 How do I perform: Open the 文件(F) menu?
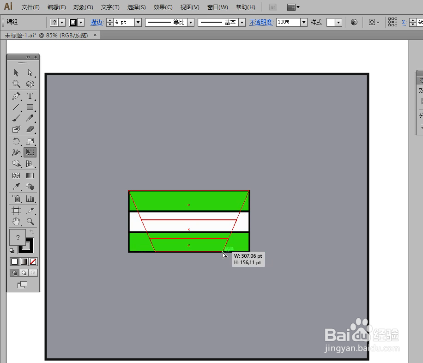point(30,7)
